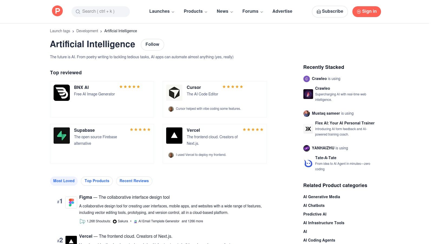The height and width of the screenshot is (244, 433).
Task: Click the Supabase lightning logo
Action: coord(61,135)
